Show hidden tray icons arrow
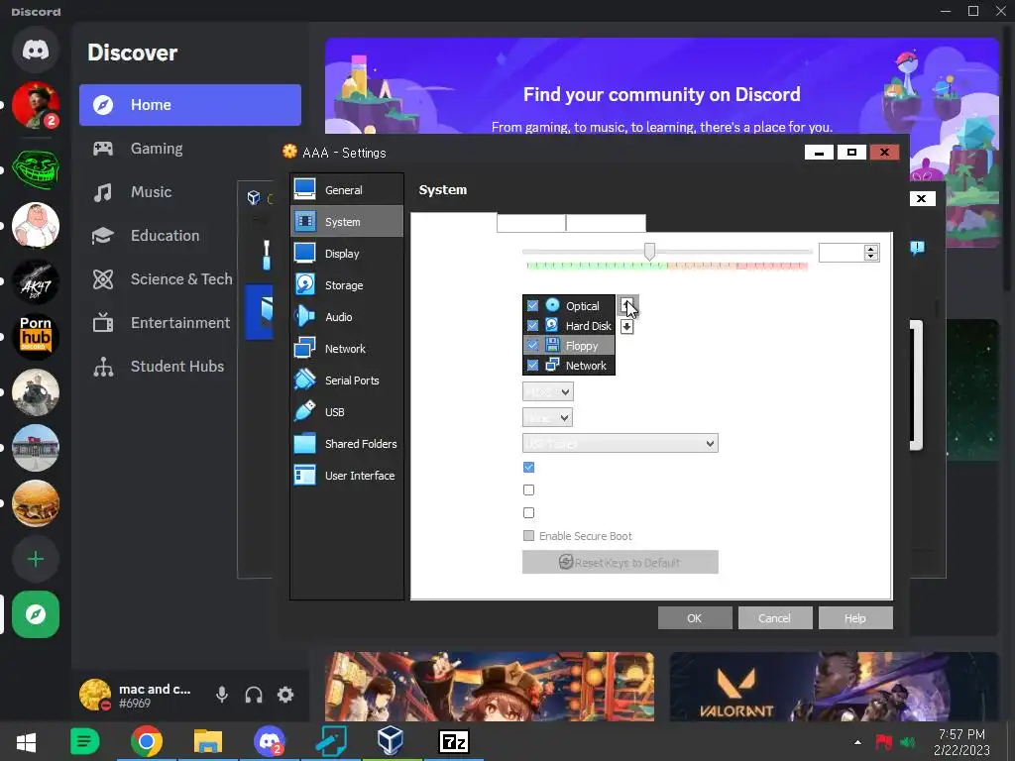Screen dimensions: 1015x761 857,741
